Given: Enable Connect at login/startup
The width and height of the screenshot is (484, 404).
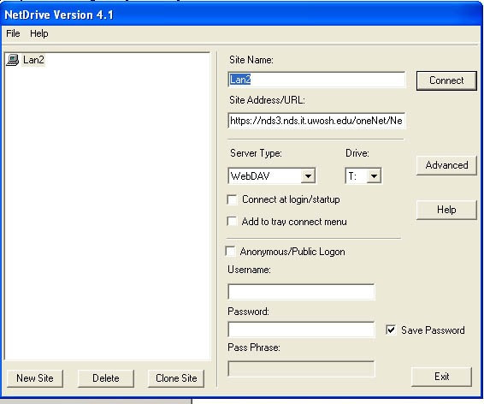Looking at the screenshot, I should (x=232, y=199).
